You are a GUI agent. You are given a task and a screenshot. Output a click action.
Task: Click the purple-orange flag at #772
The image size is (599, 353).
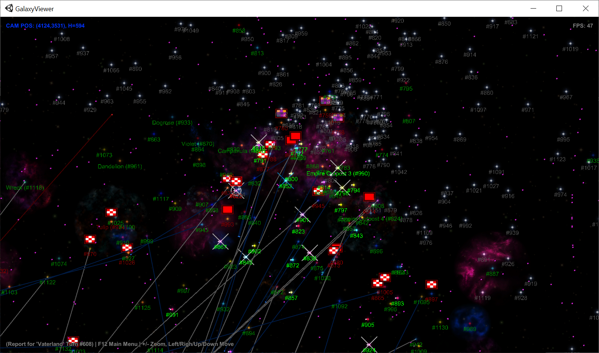click(x=325, y=100)
